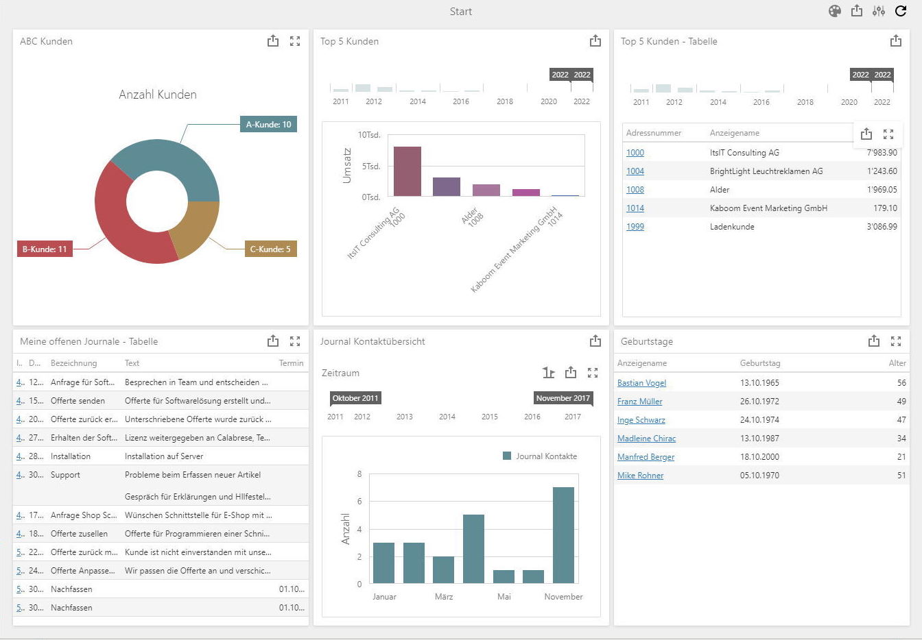
Task: Export Meine offenen Journale - Tabelle widget
Action: click(x=273, y=341)
